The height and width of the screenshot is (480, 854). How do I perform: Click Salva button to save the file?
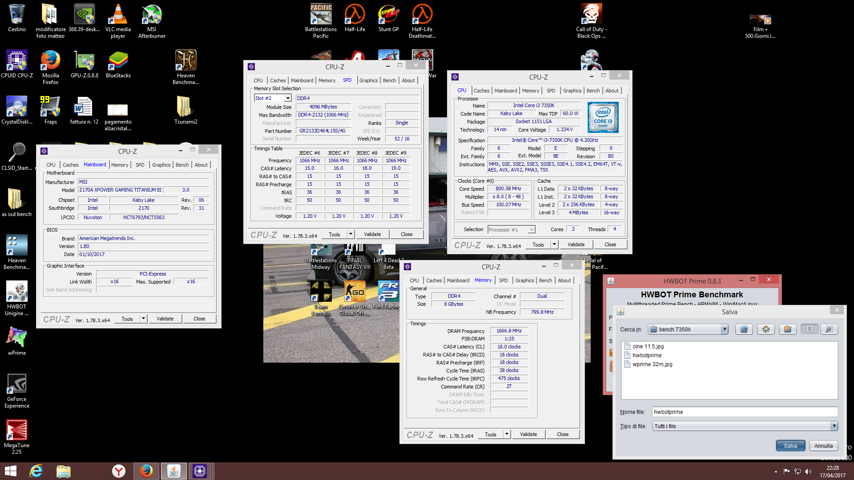(790, 446)
